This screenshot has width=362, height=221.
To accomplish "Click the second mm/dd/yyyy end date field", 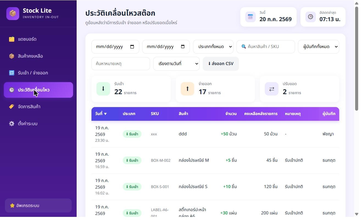I will (x=166, y=47).
